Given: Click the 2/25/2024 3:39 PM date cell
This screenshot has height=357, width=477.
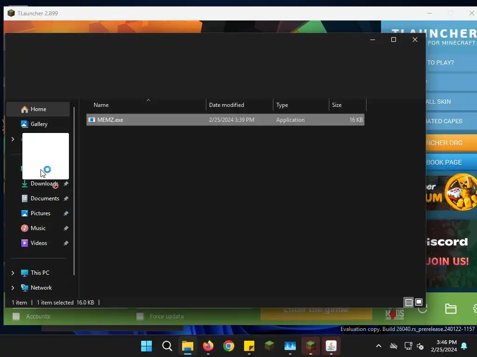Looking at the screenshot, I should pyautogui.click(x=232, y=120).
